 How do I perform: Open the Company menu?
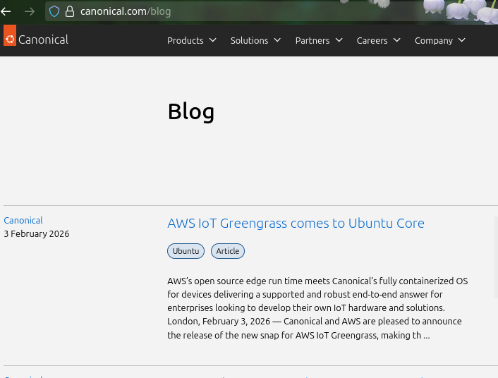click(434, 41)
